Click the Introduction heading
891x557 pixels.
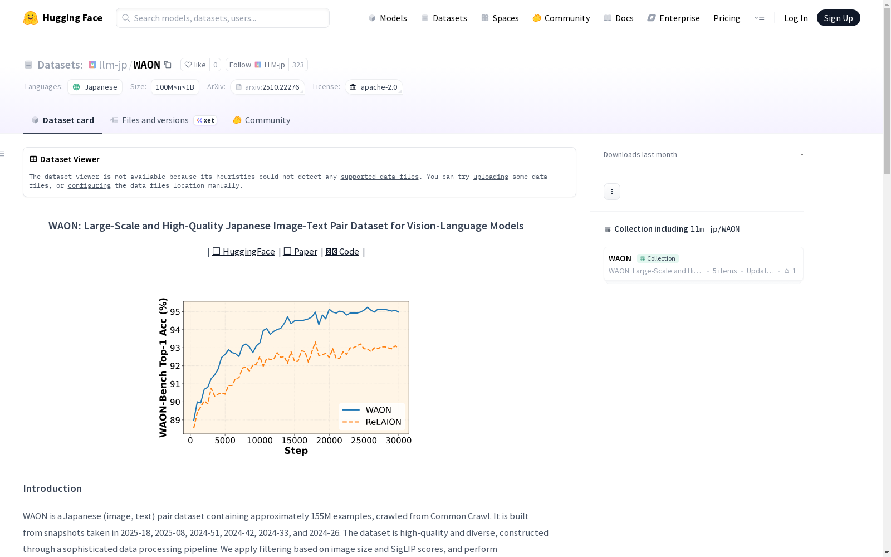(52, 488)
